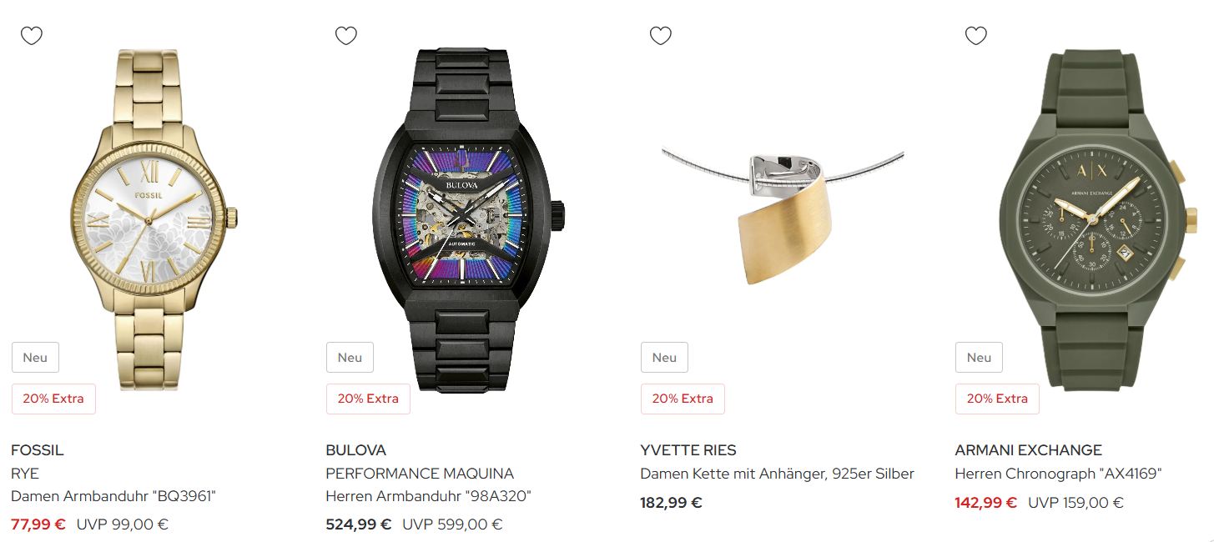Image resolution: width=1214 pixels, height=542 pixels.
Task: Select the YVETTE RIES brand name
Action: pyautogui.click(x=688, y=450)
